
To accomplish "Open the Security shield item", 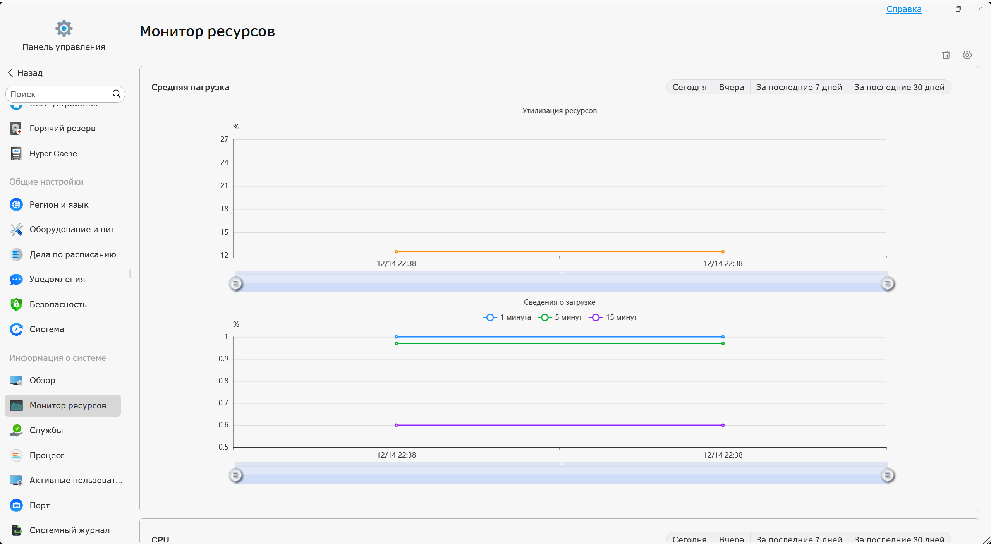I will (58, 304).
